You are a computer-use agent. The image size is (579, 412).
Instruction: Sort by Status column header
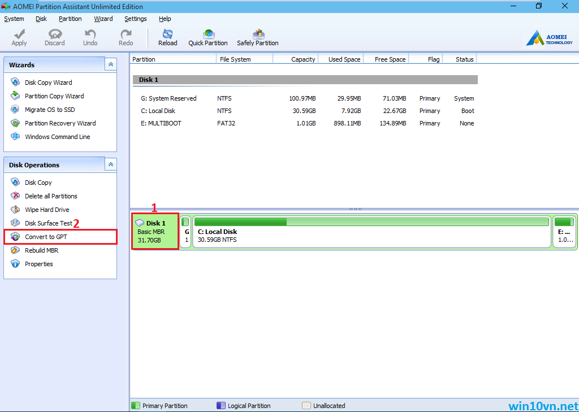(x=459, y=59)
